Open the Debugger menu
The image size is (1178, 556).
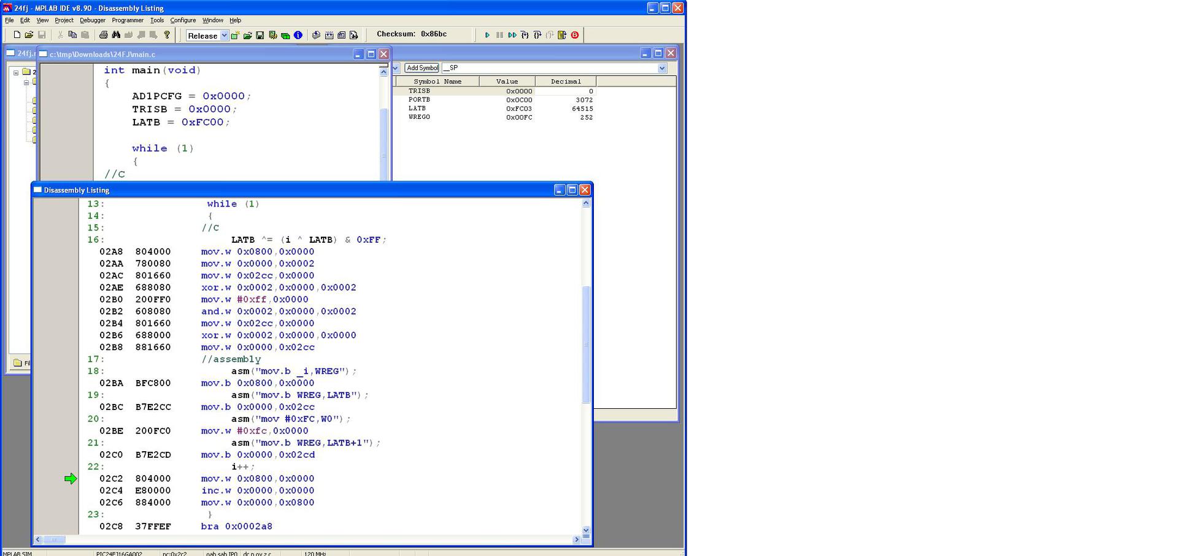click(x=93, y=20)
